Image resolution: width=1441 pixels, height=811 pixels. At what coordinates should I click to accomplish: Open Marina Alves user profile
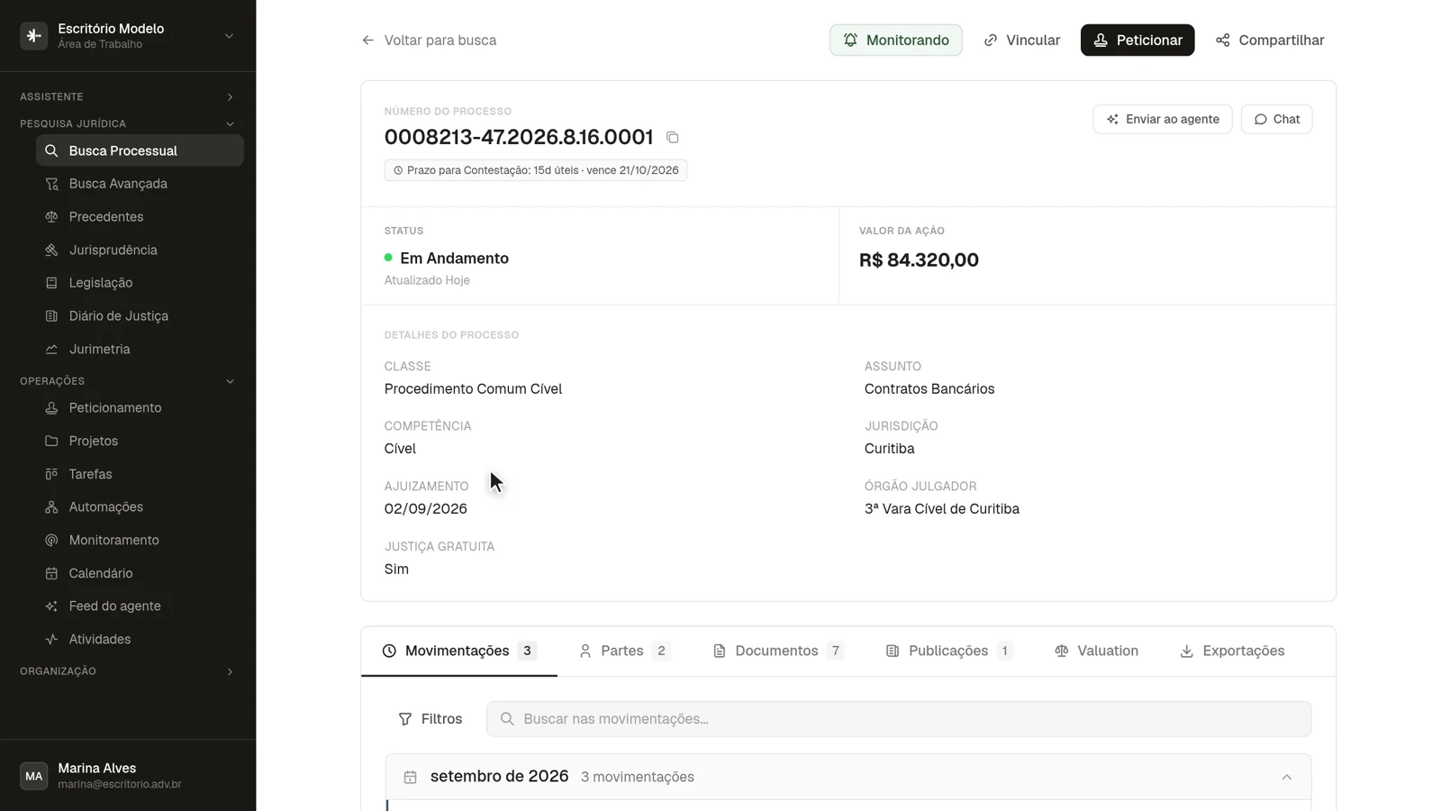[128, 776]
